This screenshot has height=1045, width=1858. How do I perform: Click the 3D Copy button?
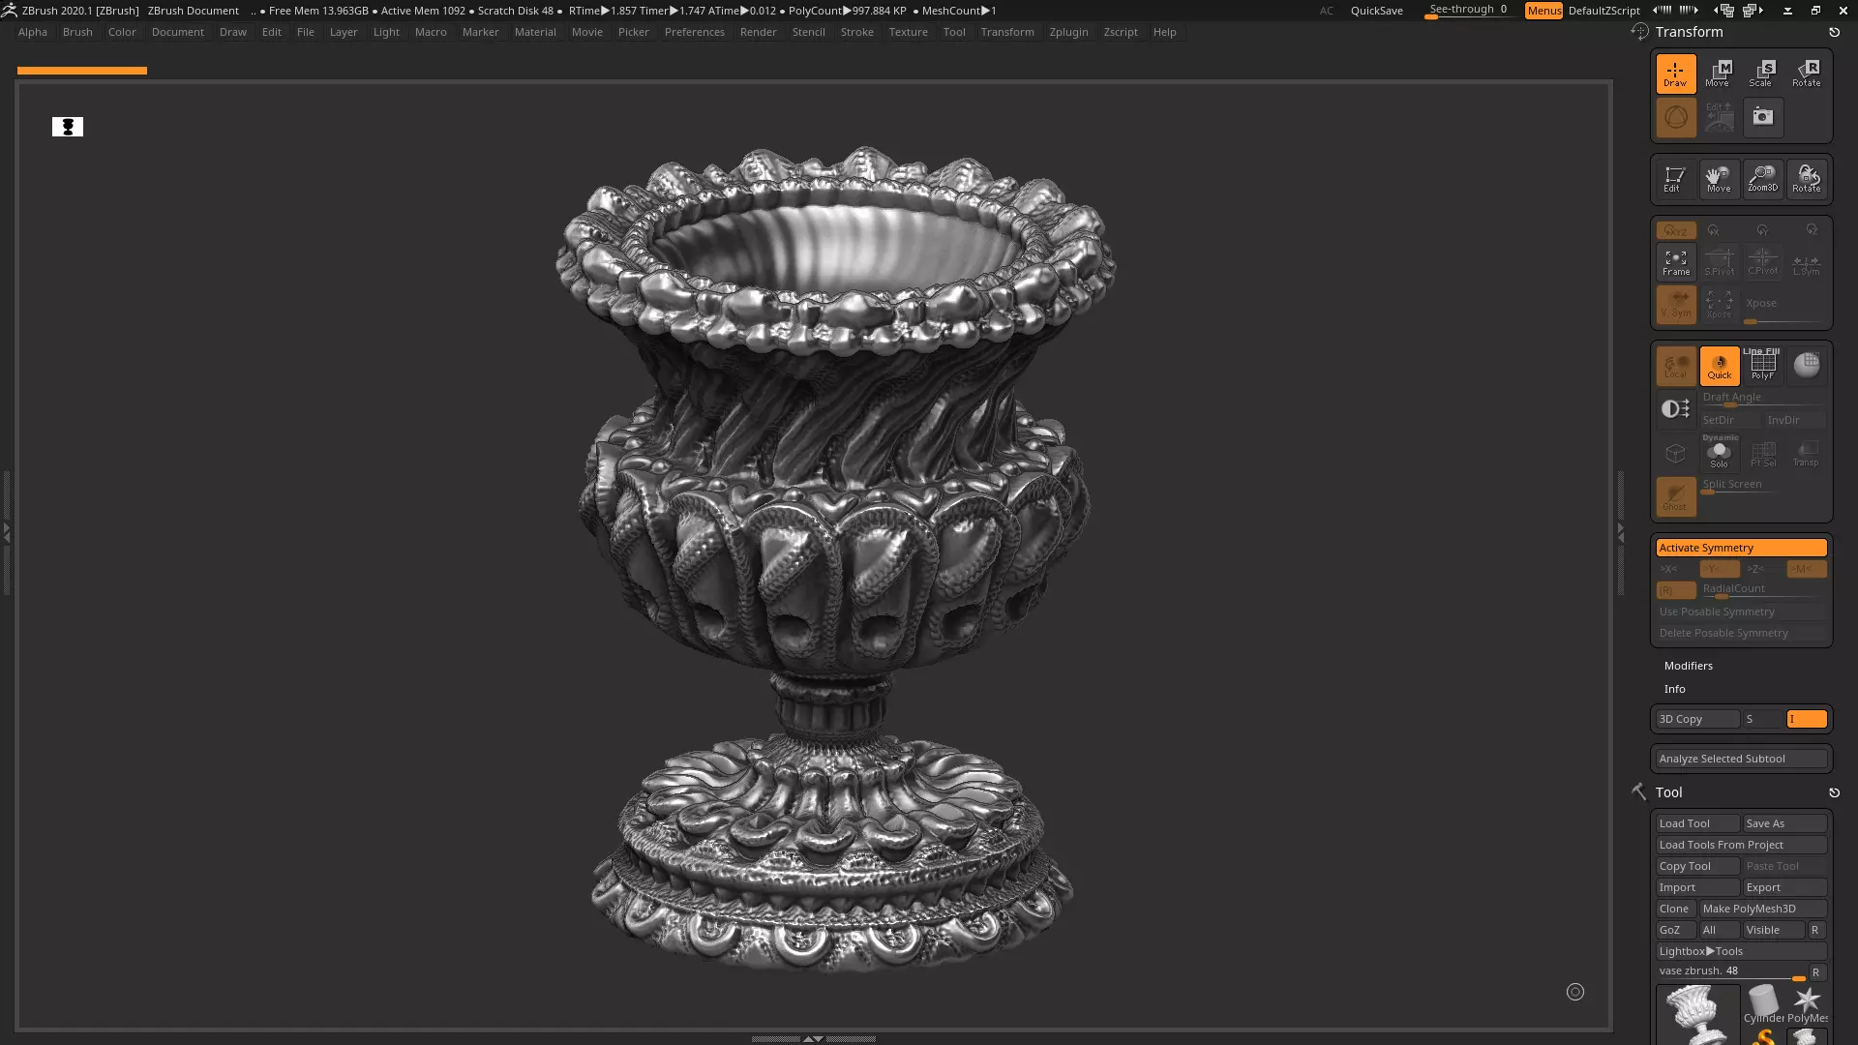click(1697, 719)
